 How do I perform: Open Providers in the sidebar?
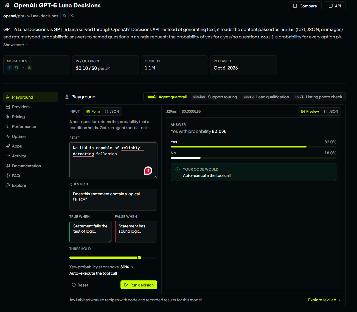[x=31, y=107]
